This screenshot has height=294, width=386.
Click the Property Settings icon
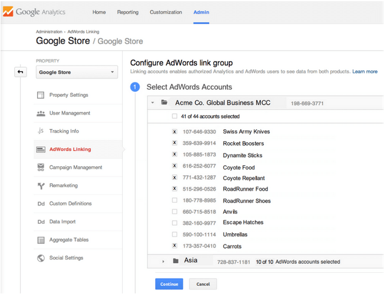tap(41, 95)
